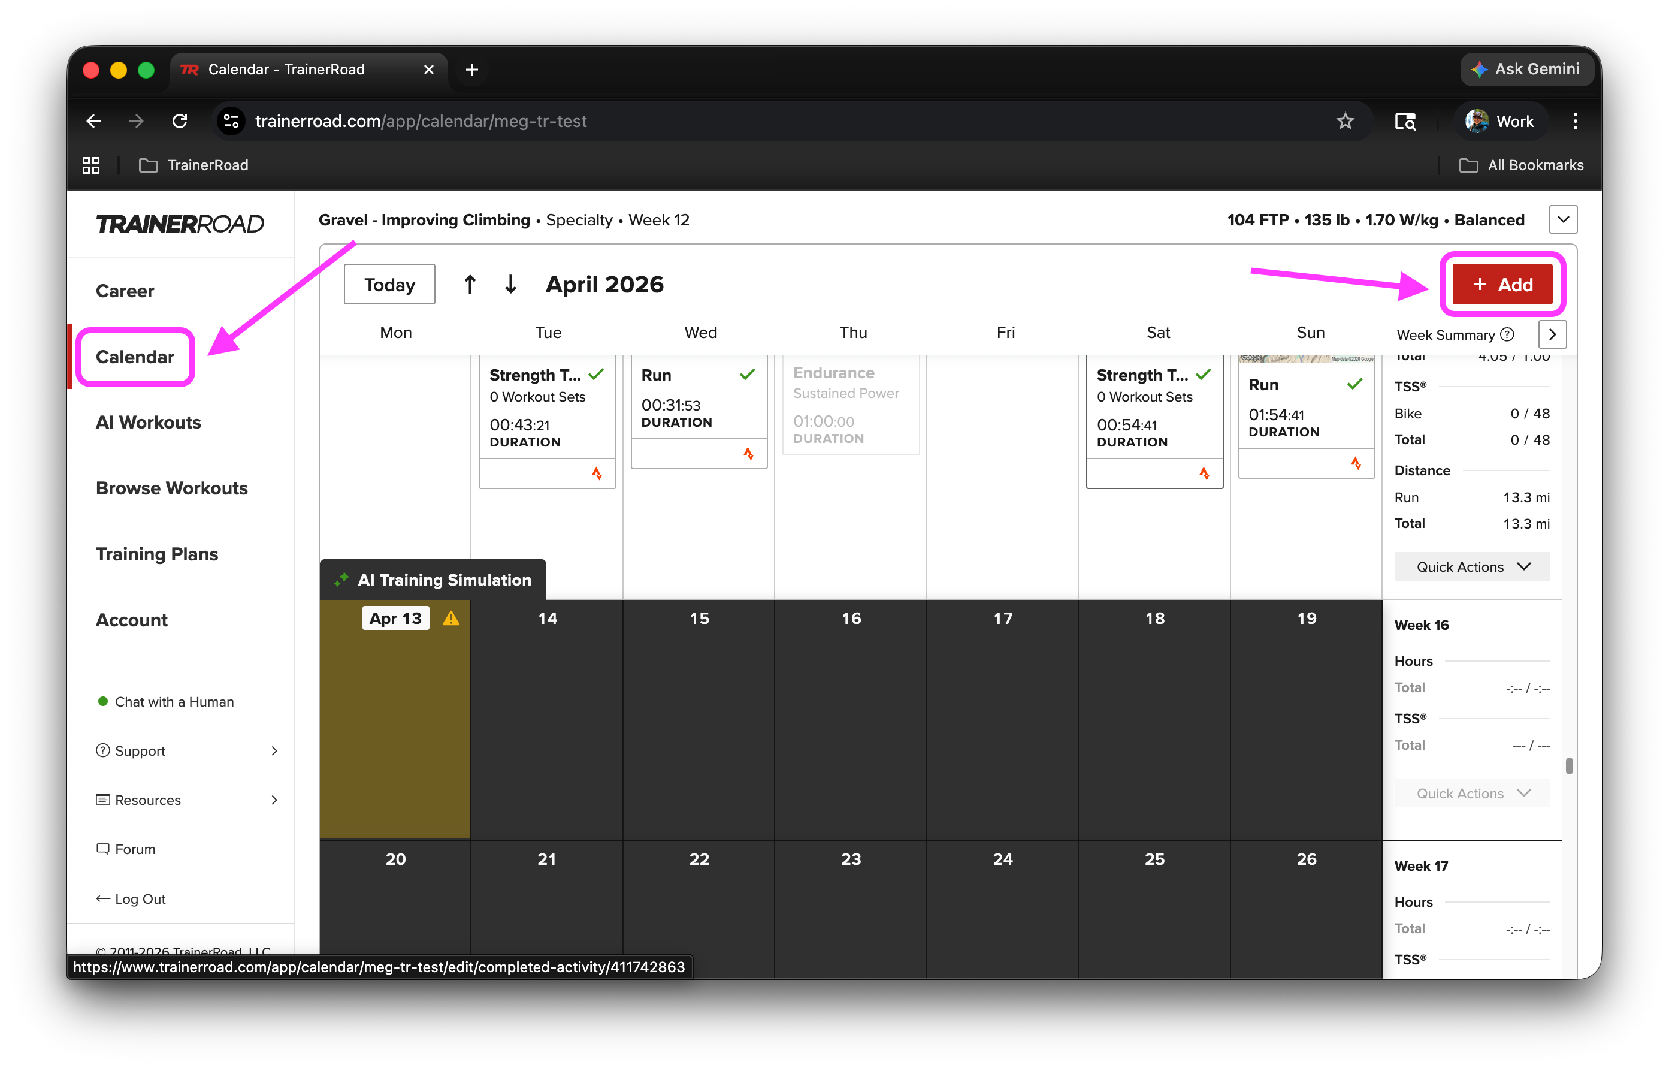The image size is (1669, 1068).
Task: Reload the page with the refresh icon
Action: 180,121
